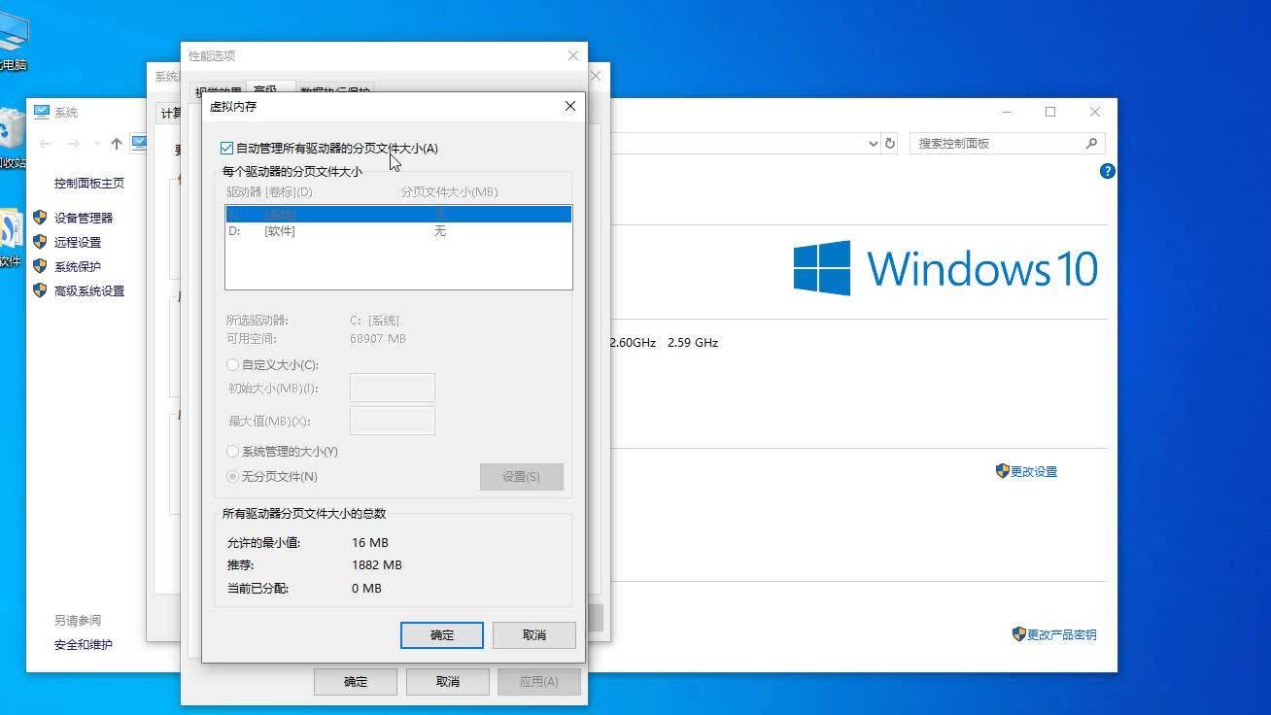Screen dimensions: 1271x715
Task: Switch to the 视觉效果 tab
Action: [x=222, y=89]
